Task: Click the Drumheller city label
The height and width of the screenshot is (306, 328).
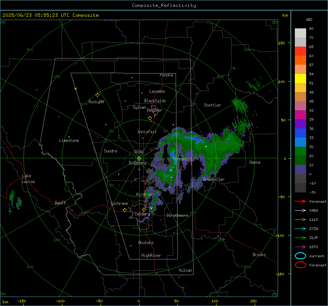Action: (x=214, y=179)
